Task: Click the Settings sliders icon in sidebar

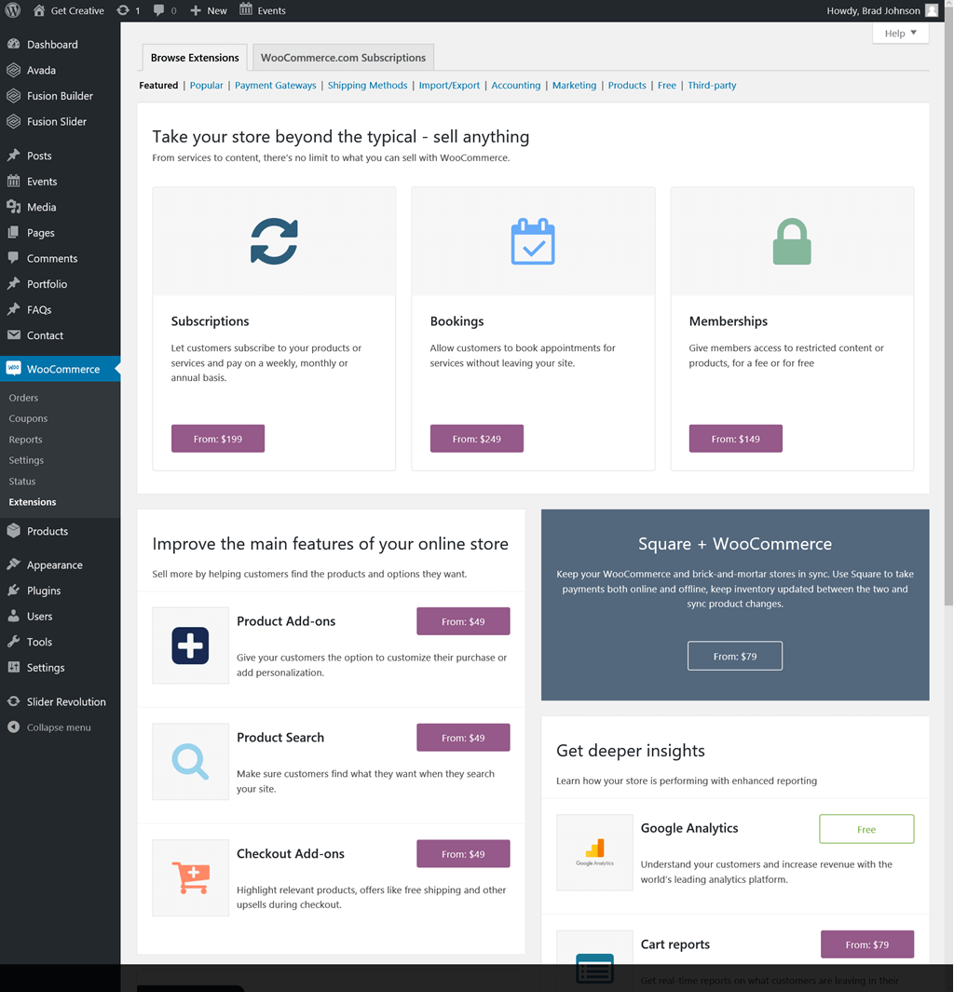Action: 13,667
